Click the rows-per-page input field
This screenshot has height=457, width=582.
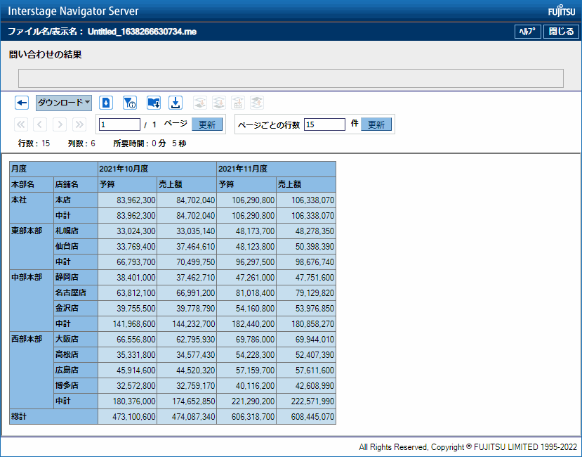(324, 124)
